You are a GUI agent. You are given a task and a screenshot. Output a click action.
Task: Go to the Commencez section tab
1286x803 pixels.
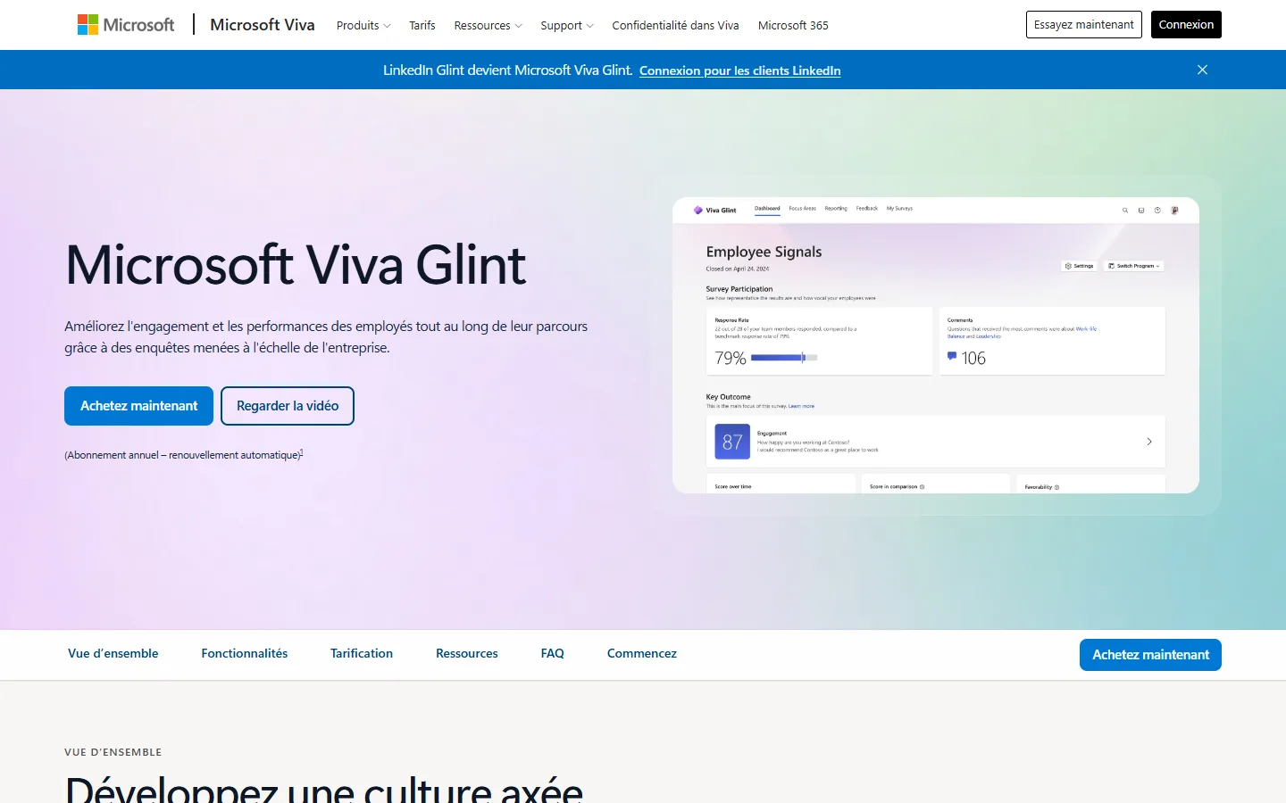coord(642,653)
